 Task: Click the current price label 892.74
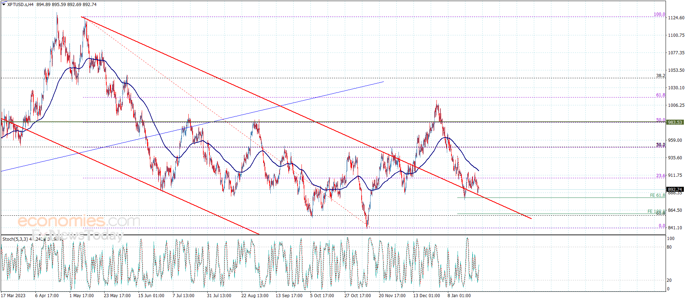(675, 190)
